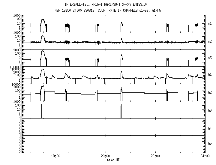Select the h3 spike near 17:30
The height and width of the screenshot is (165, 216).
(x=42, y=111)
